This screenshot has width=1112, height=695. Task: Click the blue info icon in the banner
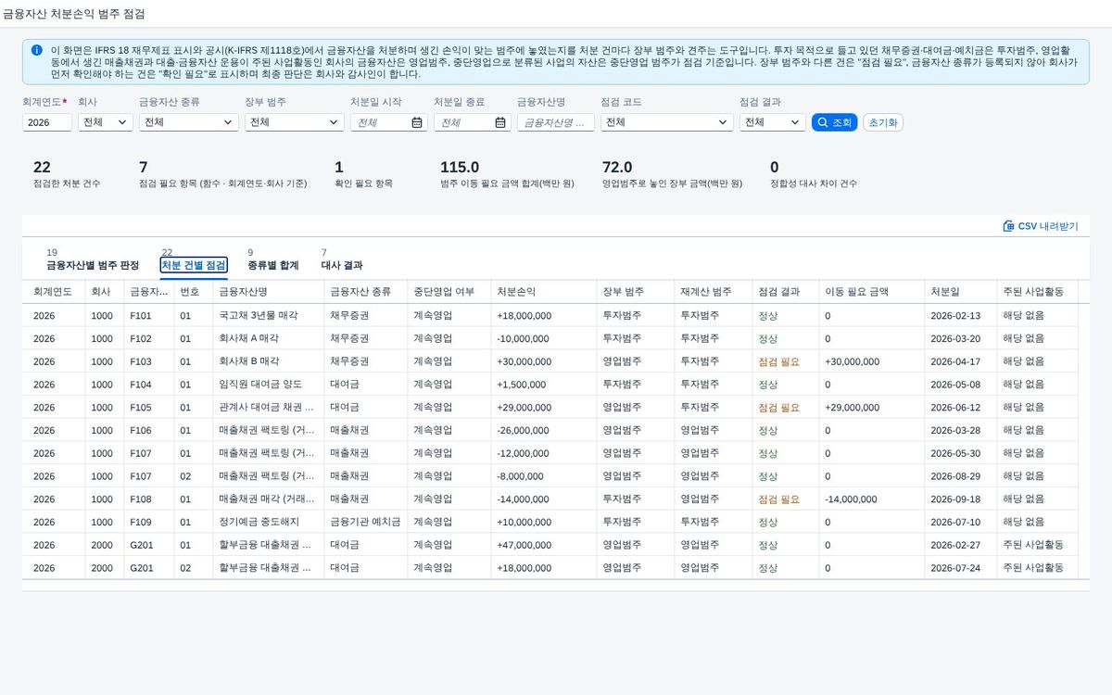(36, 50)
